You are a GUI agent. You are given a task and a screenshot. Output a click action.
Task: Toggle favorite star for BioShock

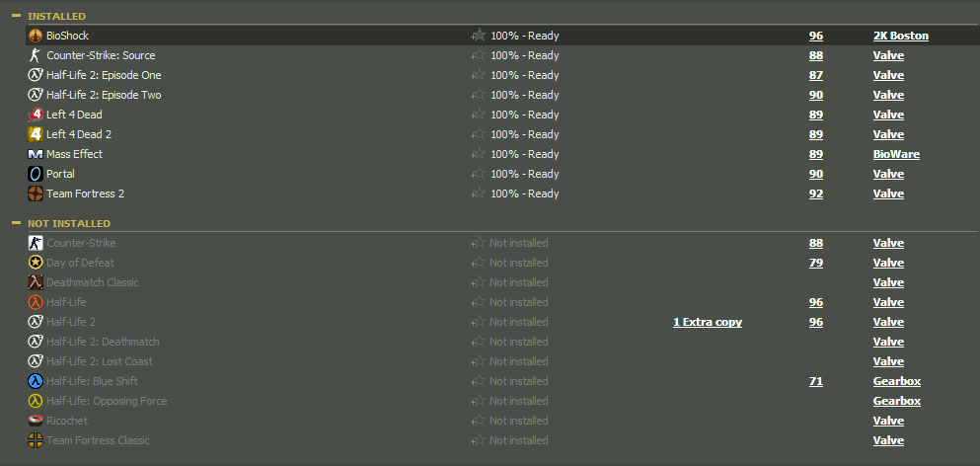(x=479, y=36)
